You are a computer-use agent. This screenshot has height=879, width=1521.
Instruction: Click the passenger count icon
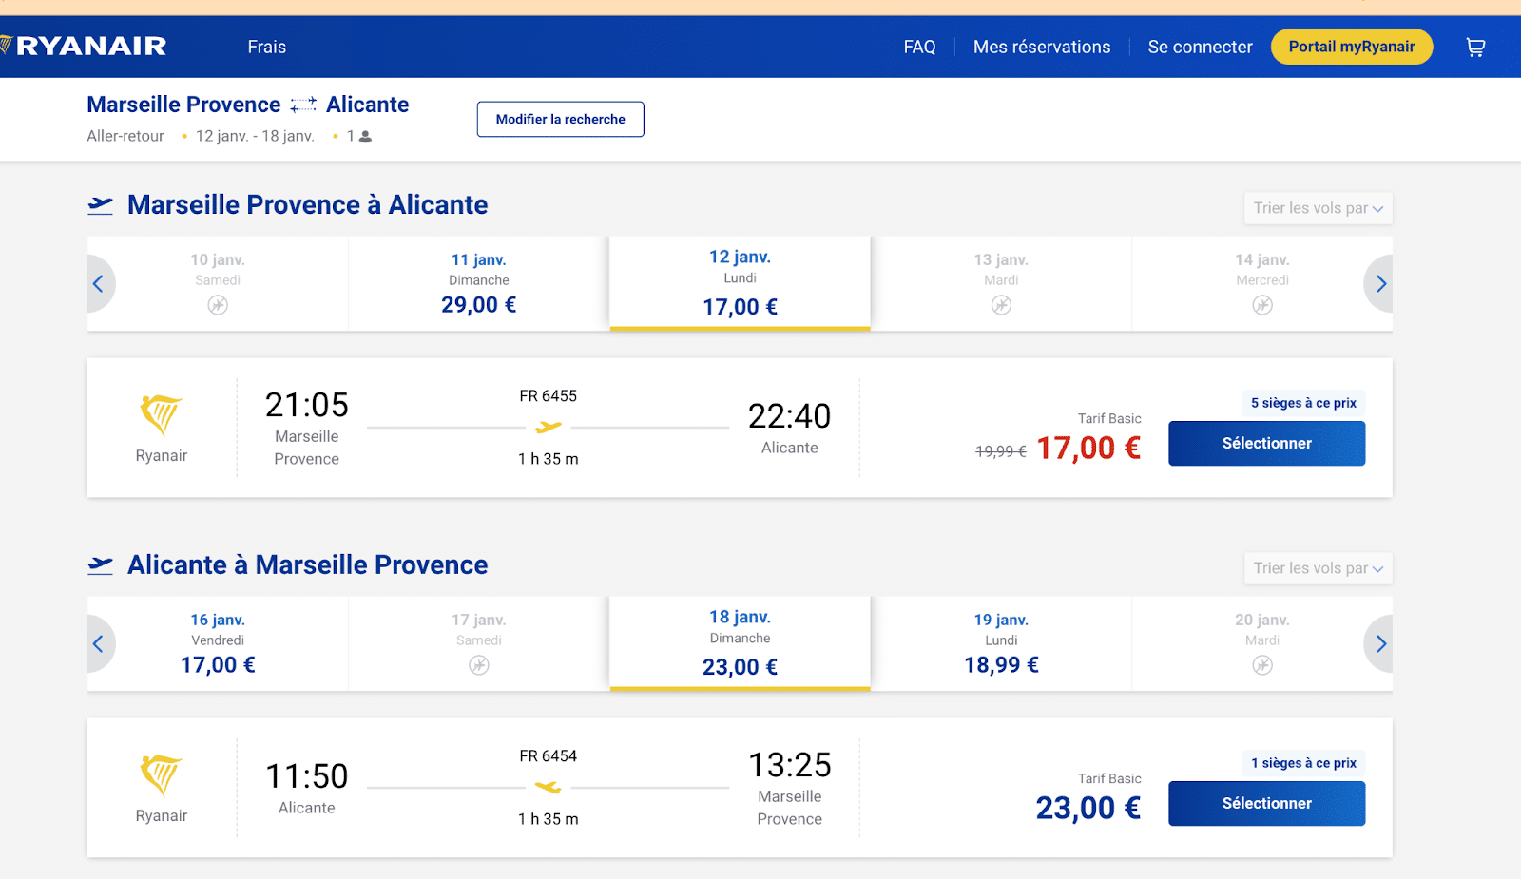click(x=365, y=137)
